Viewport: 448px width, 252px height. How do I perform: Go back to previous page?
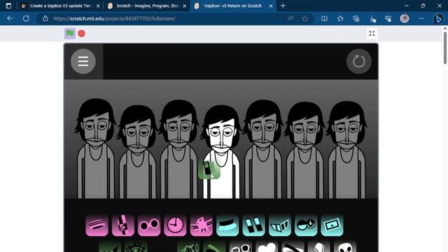(x=10, y=19)
